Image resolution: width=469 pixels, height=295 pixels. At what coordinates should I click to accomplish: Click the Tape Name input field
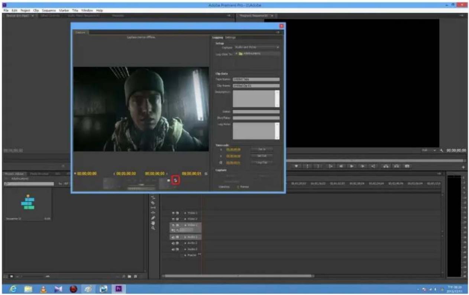tap(256, 79)
